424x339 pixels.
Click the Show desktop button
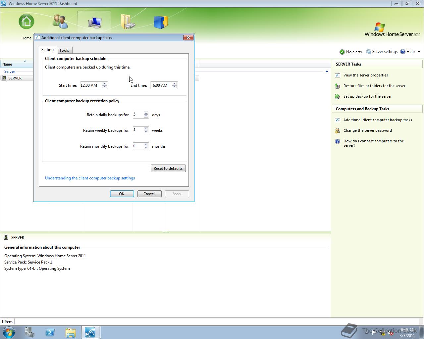coord(422,332)
